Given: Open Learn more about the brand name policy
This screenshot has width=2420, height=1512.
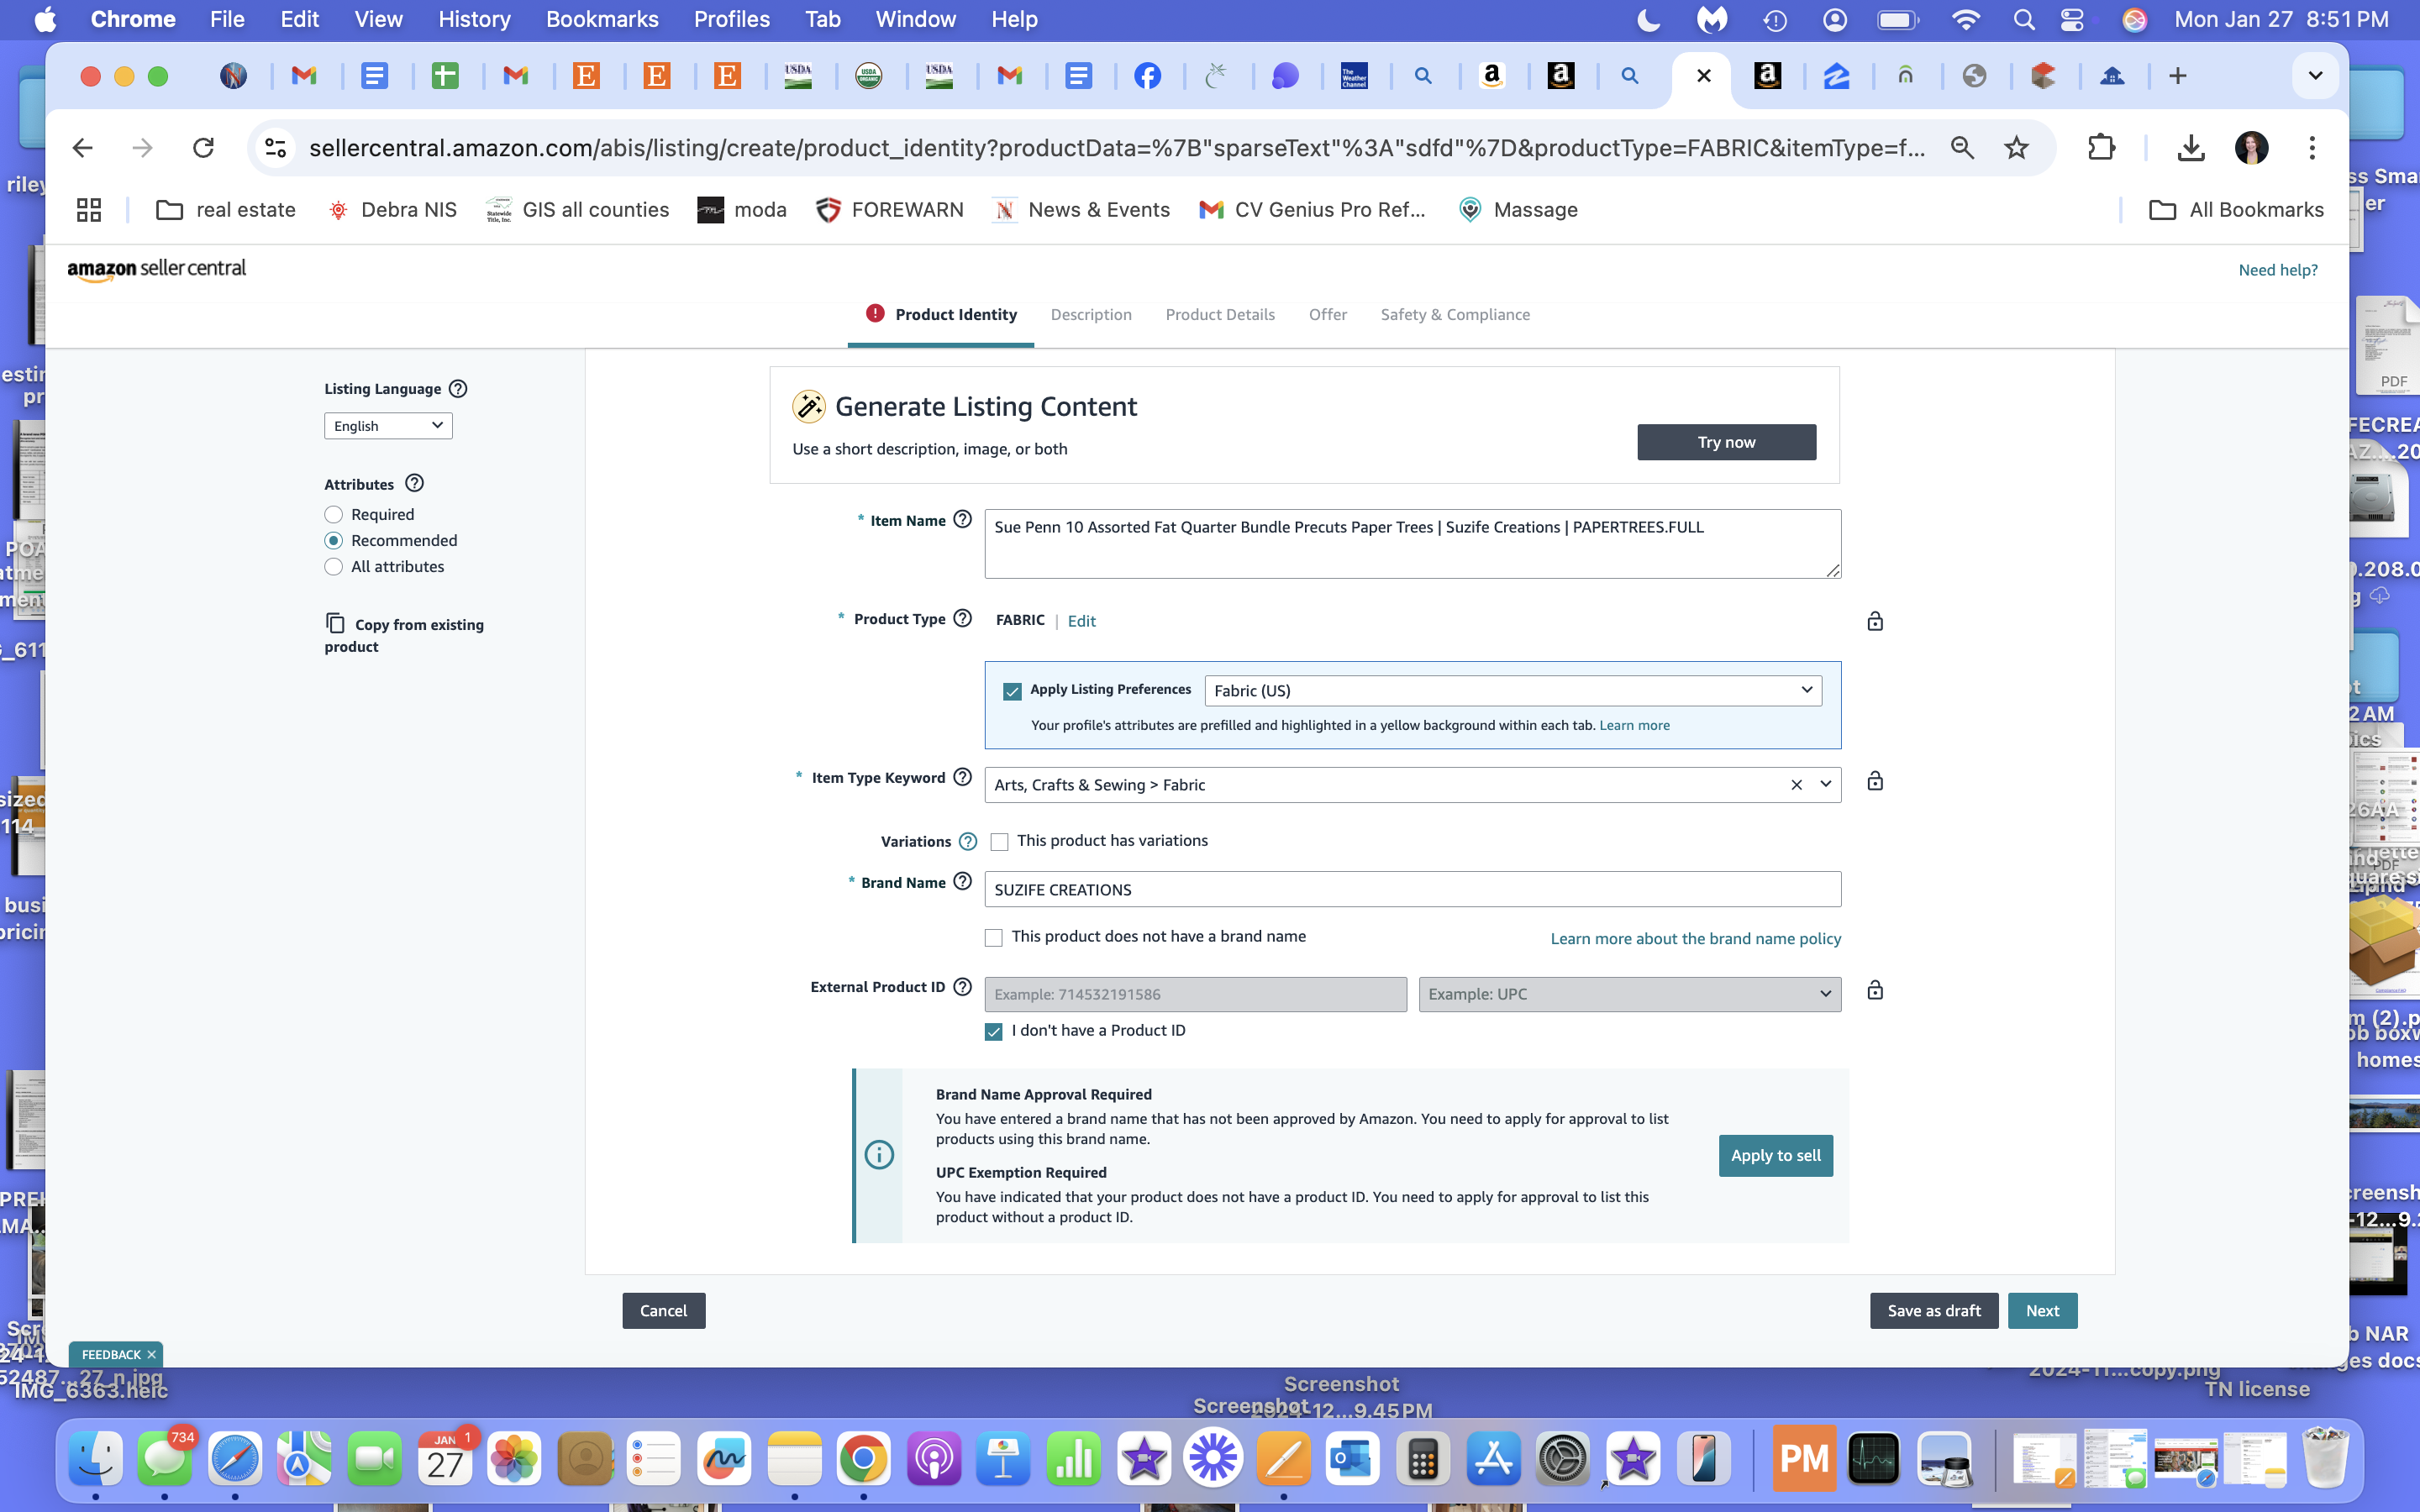Looking at the screenshot, I should click(x=1695, y=938).
